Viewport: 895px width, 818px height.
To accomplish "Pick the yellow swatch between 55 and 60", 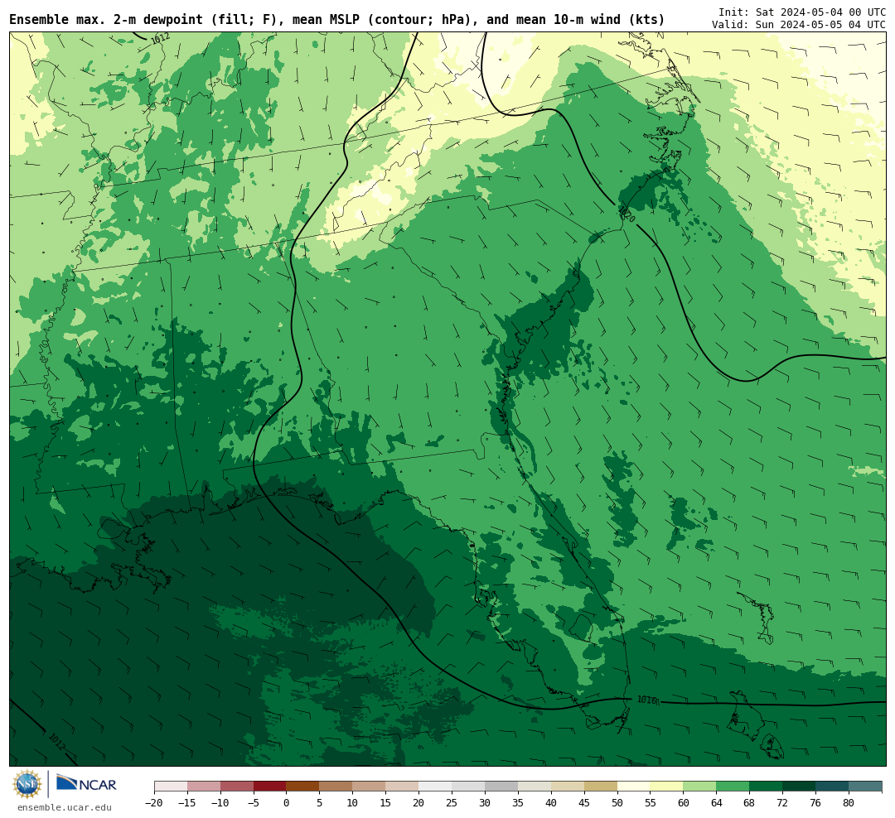I will 667,787.
